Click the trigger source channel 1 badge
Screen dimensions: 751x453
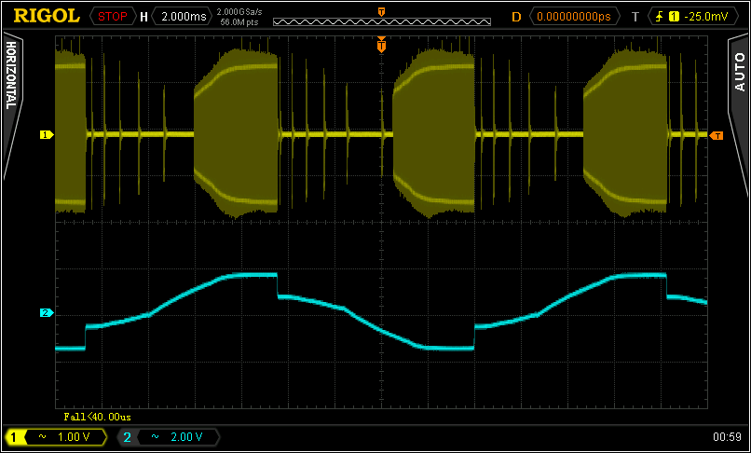675,17
